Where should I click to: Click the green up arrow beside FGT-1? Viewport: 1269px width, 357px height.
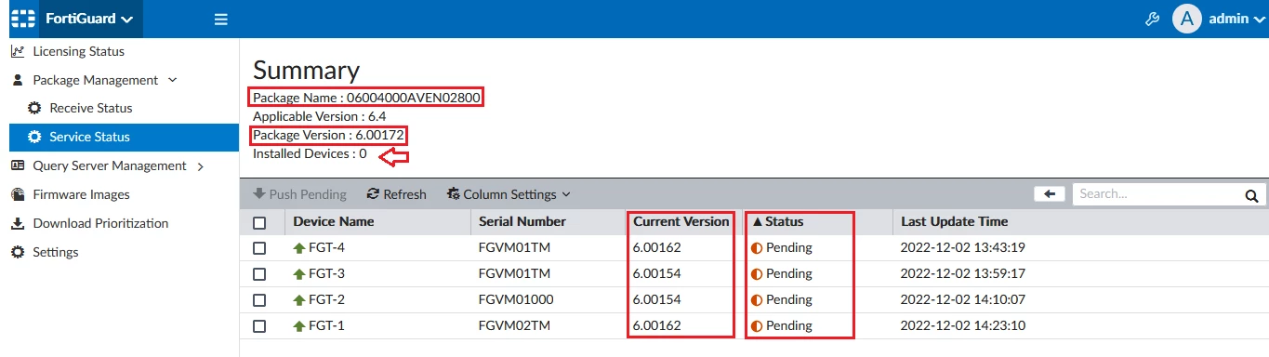click(299, 326)
